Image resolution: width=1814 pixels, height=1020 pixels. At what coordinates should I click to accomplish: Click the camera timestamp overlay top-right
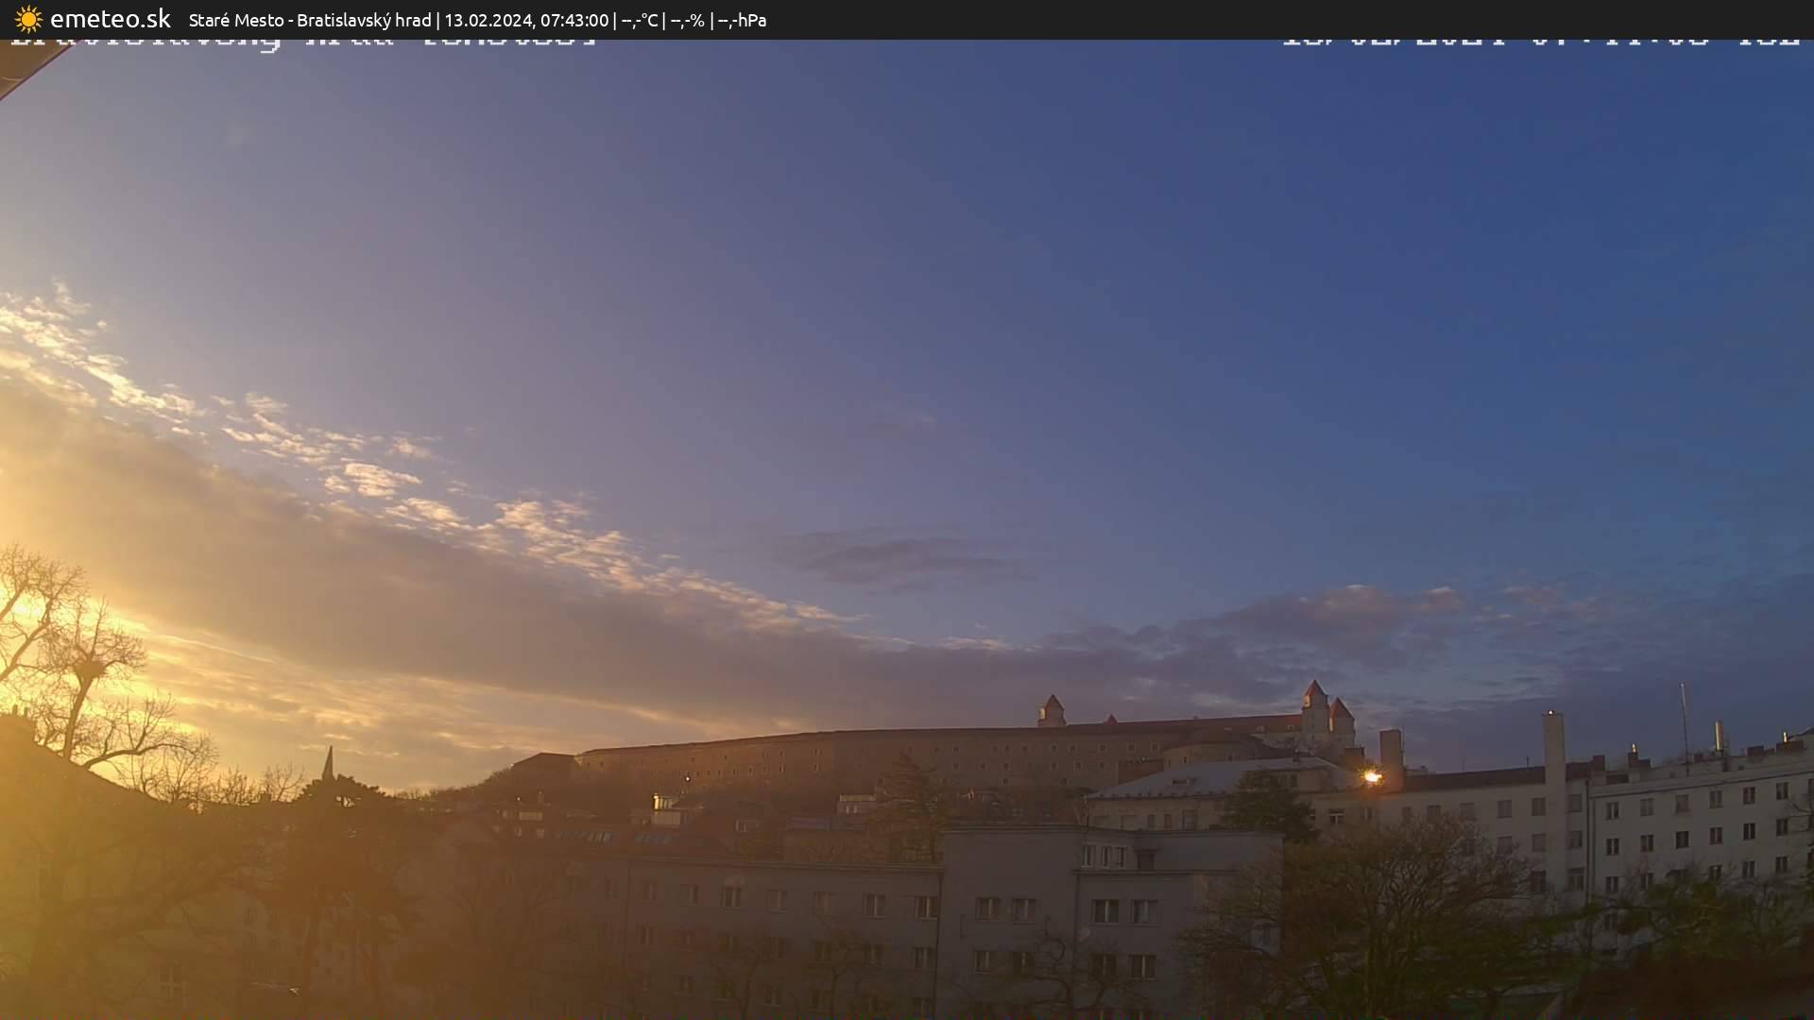[x=1540, y=42]
